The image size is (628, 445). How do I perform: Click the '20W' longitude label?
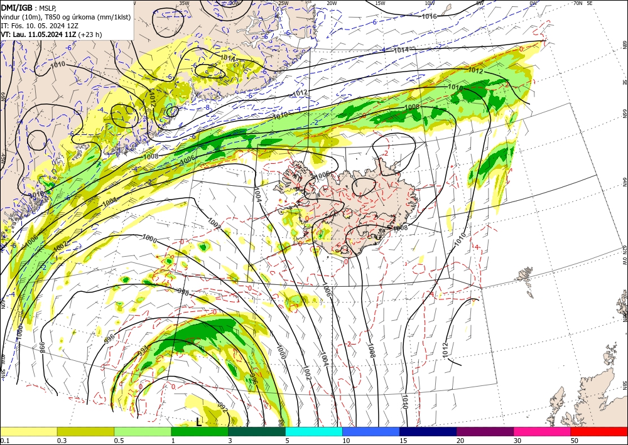[332, 3]
